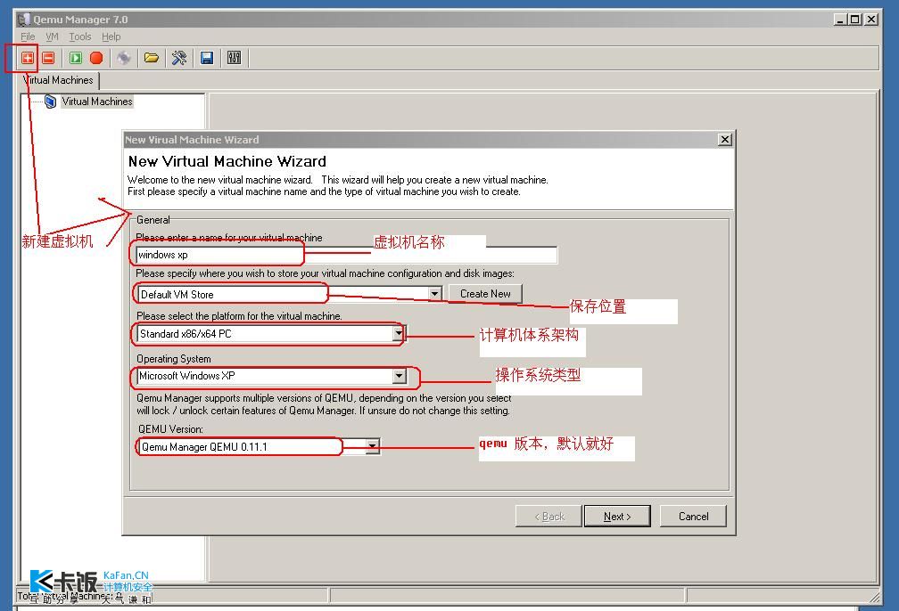
Task: Open the VM menu
Action: pyautogui.click(x=52, y=37)
